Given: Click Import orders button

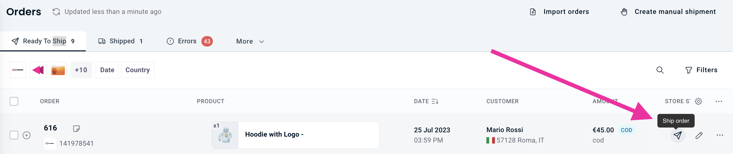Looking at the screenshot, I should (560, 11).
